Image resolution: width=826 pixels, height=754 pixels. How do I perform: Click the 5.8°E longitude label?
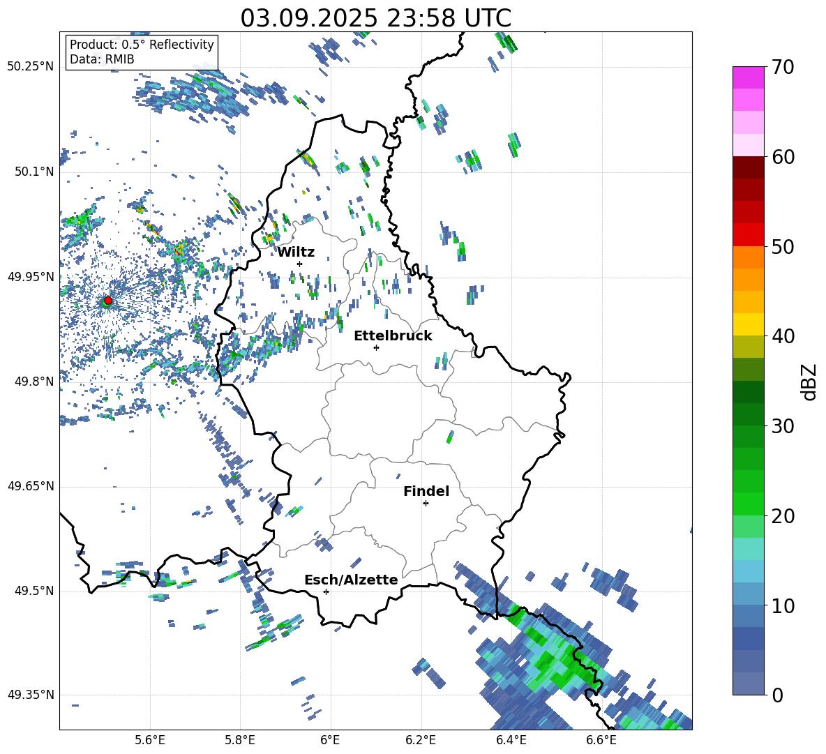[x=240, y=741]
